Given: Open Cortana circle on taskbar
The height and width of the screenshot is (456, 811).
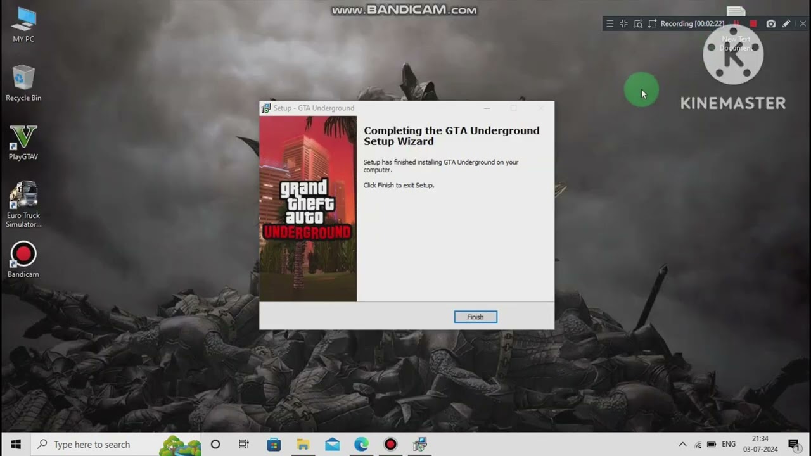Looking at the screenshot, I should tap(215, 444).
